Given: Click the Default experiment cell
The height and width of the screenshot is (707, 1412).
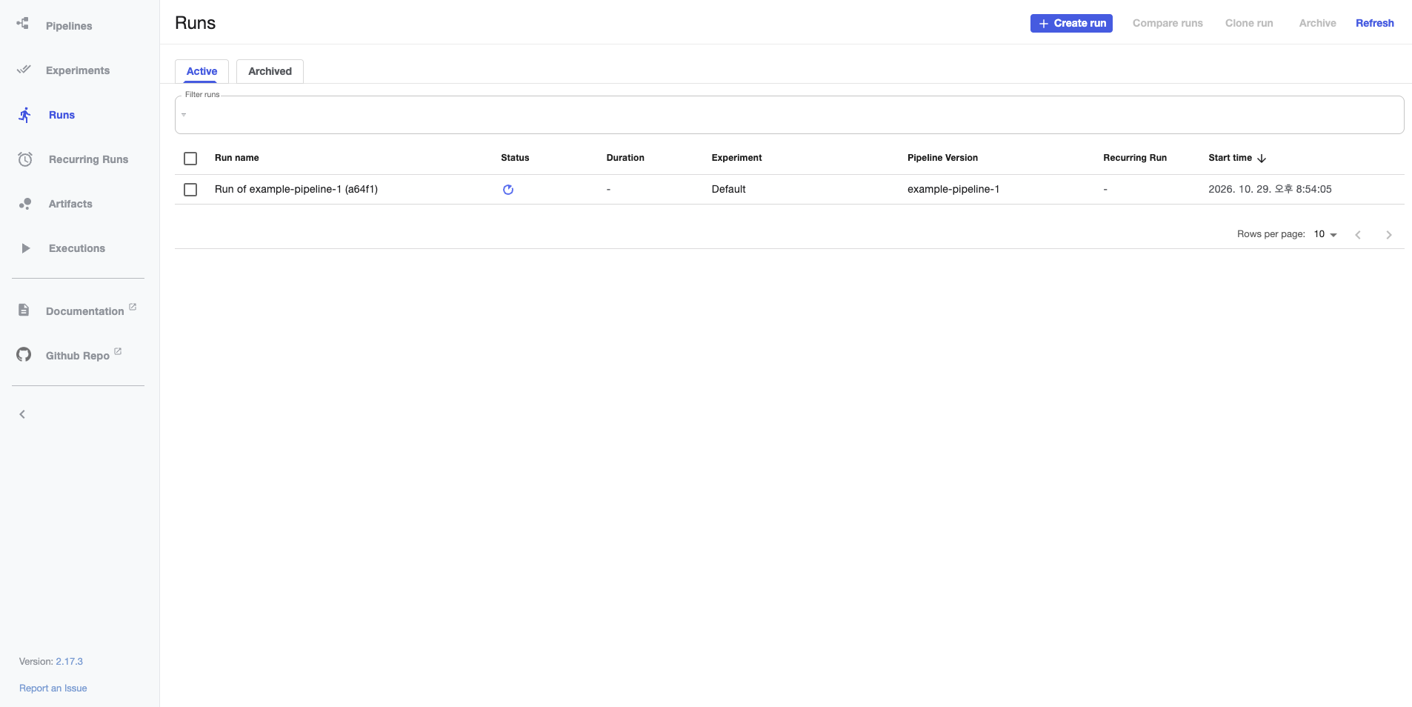Looking at the screenshot, I should (x=728, y=189).
